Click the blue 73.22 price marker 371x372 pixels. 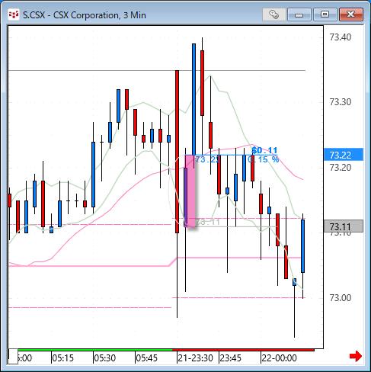click(x=344, y=155)
